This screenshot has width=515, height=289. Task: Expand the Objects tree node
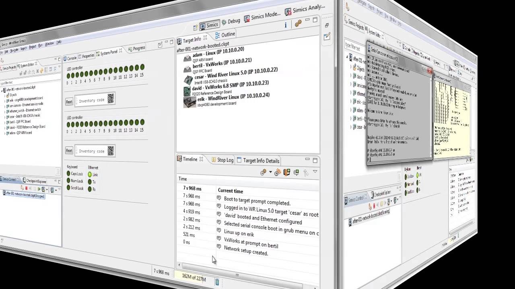[6, 95]
